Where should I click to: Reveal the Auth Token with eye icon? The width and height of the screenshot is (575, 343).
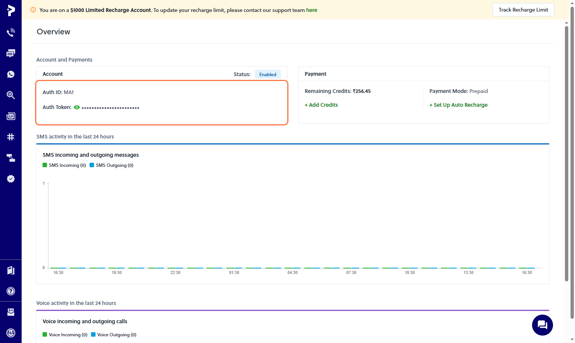click(77, 107)
